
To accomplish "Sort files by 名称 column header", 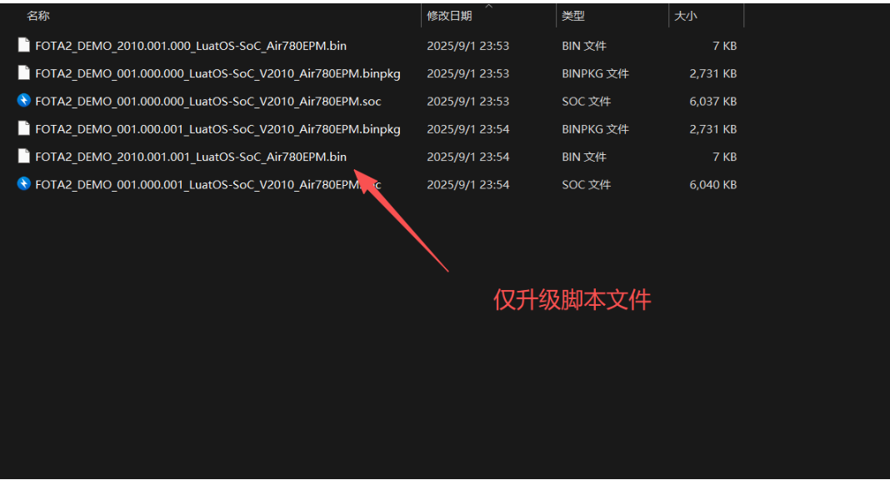I will point(38,16).
